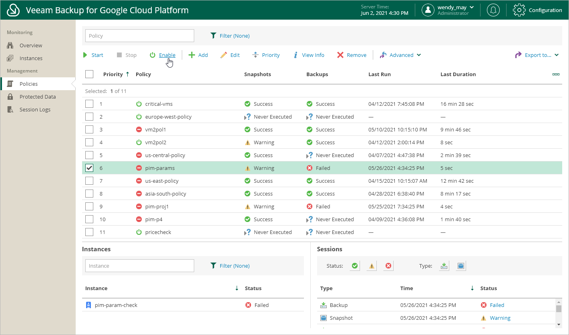Viewport: 569px width, 335px height.
Task: Click the Filter (None) link in Instances
Action: [x=235, y=266]
